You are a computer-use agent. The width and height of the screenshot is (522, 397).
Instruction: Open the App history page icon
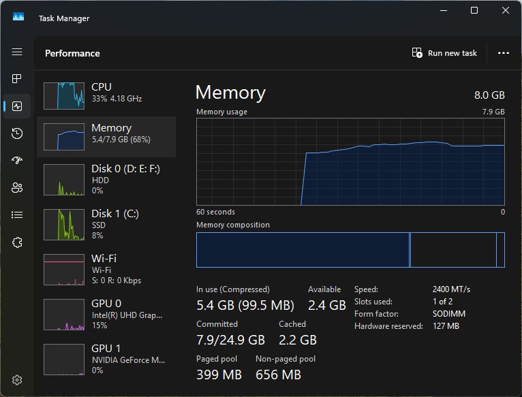point(17,133)
